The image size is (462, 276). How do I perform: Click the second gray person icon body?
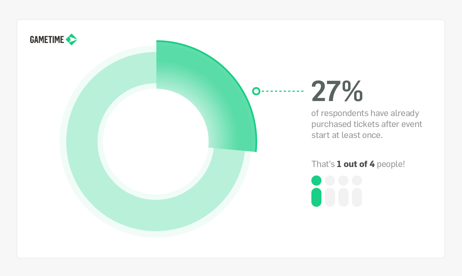(330, 197)
